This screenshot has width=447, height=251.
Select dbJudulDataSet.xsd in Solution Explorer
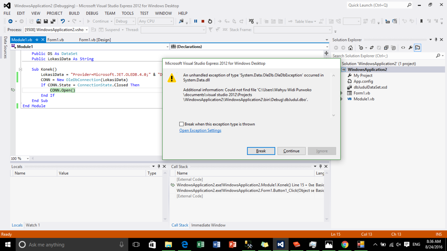click(370, 87)
